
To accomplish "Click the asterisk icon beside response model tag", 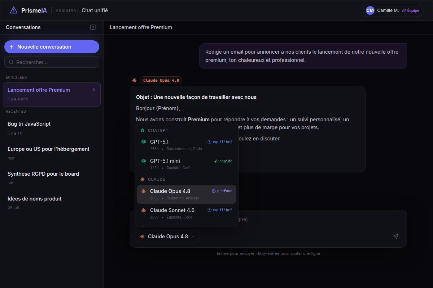I will (134, 80).
